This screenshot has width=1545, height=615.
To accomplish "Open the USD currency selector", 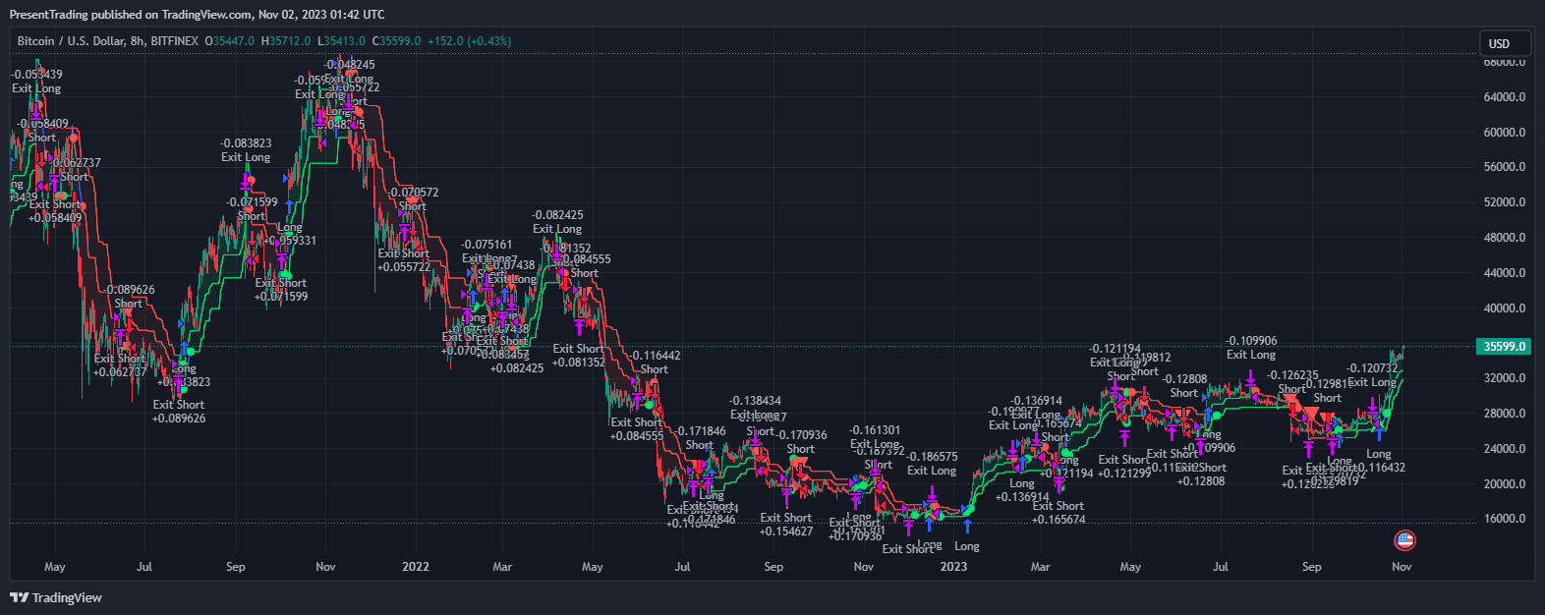I will (1505, 43).
